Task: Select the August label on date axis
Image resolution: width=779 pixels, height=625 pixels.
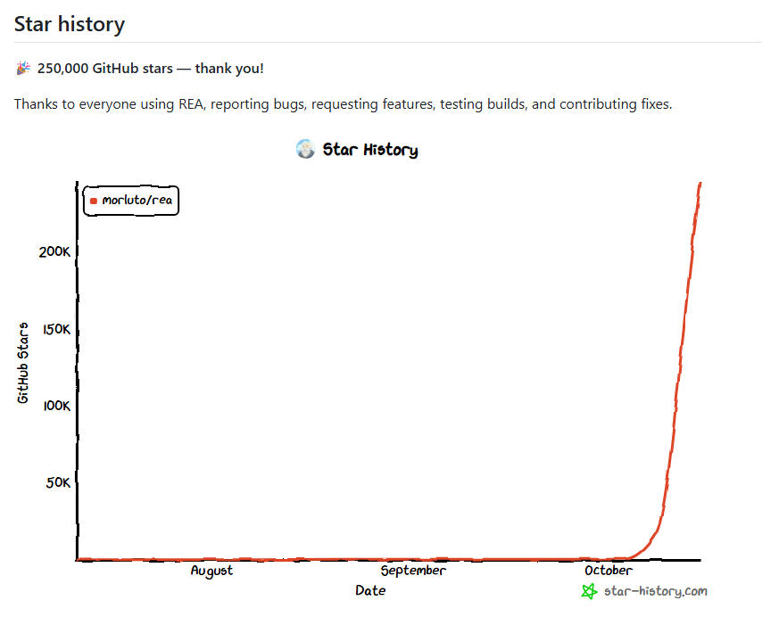Action: [x=211, y=571]
